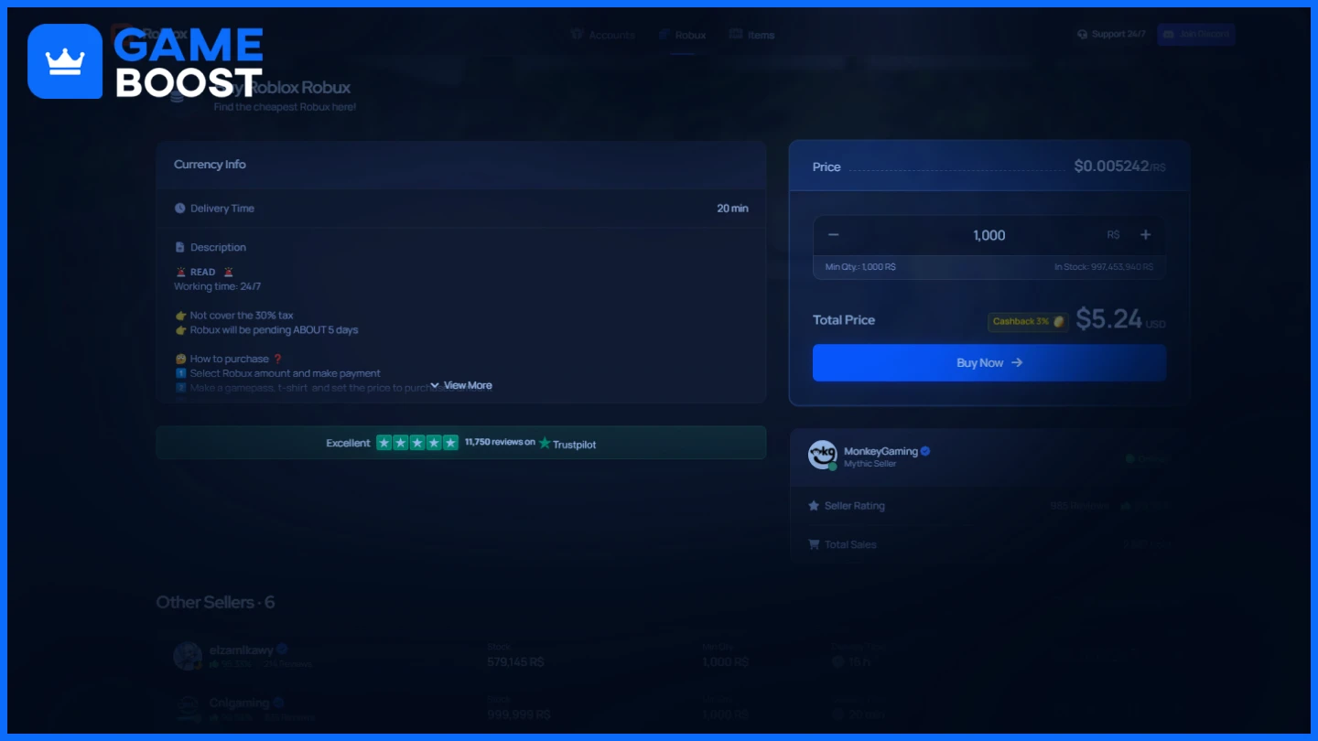This screenshot has height=741, width=1318.
Task: Click the MonkeyGaming seller avatar
Action: click(822, 456)
